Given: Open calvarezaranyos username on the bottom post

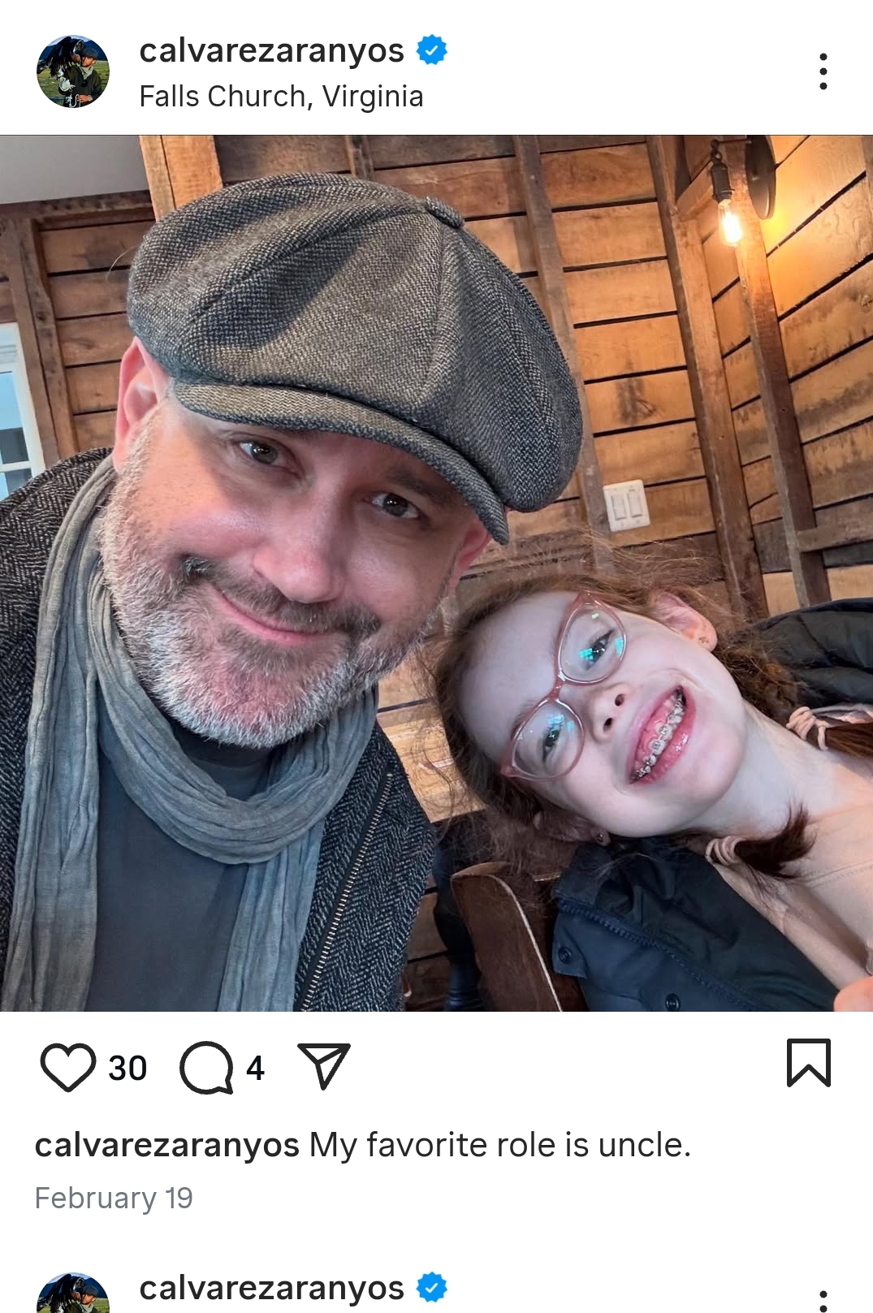Looking at the screenshot, I should point(271,1288).
